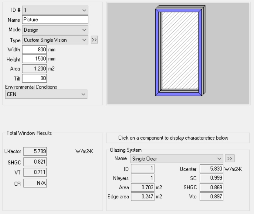Select the blue bottom frame member
254x214 pixels.
coord(179,94)
